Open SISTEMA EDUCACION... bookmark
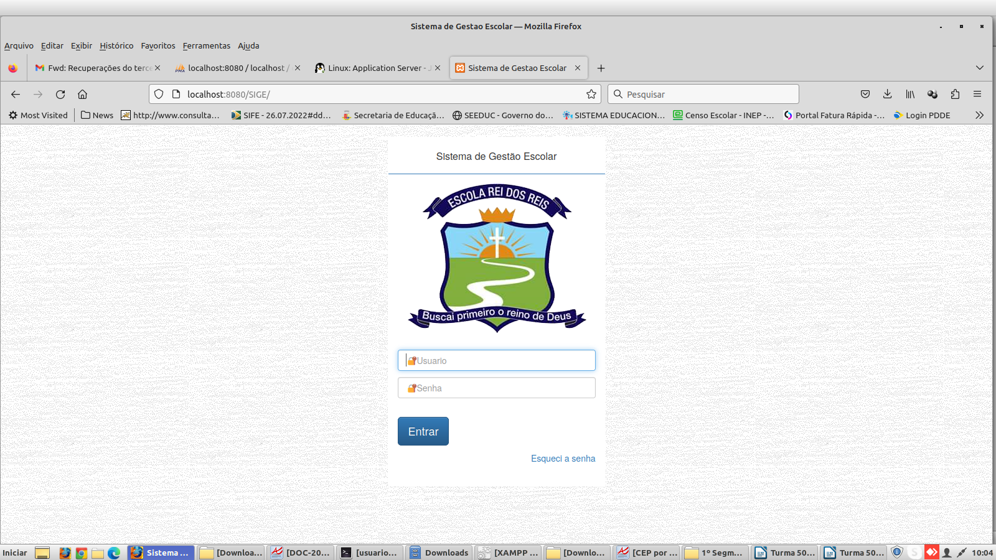This screenshot has width=996, height=560. point(614,115)
